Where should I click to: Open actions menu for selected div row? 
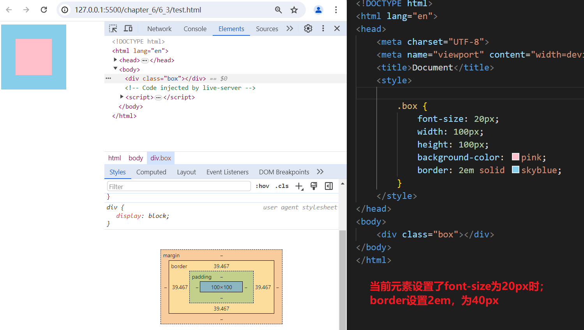pyautogui.click(x=108, y=78)
